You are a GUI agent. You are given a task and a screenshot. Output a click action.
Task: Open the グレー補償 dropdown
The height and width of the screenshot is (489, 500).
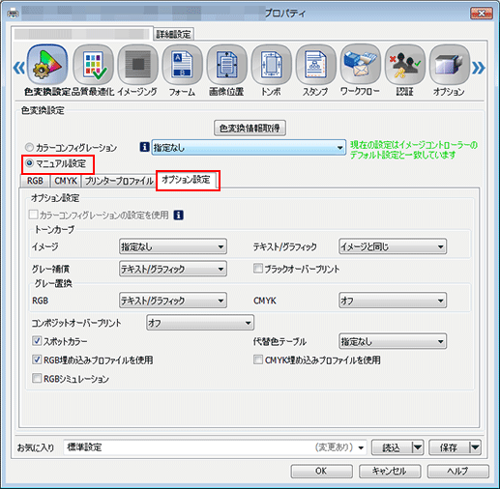click(173, 269)
